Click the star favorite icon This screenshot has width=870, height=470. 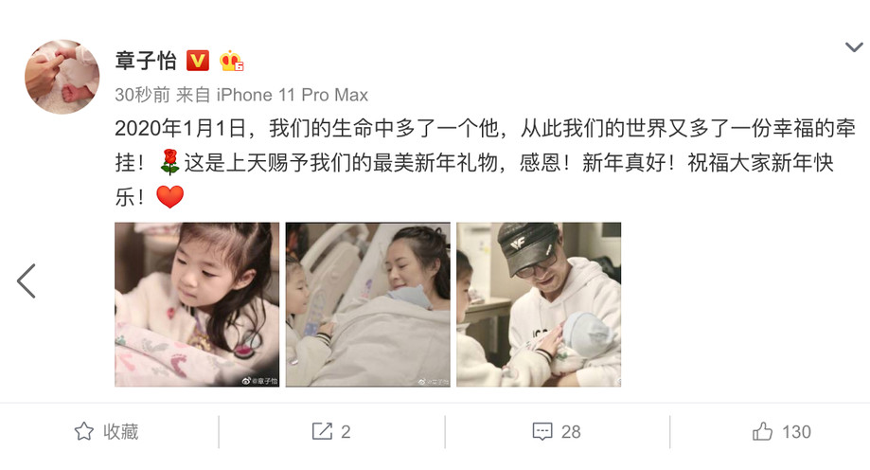[84, 431]
